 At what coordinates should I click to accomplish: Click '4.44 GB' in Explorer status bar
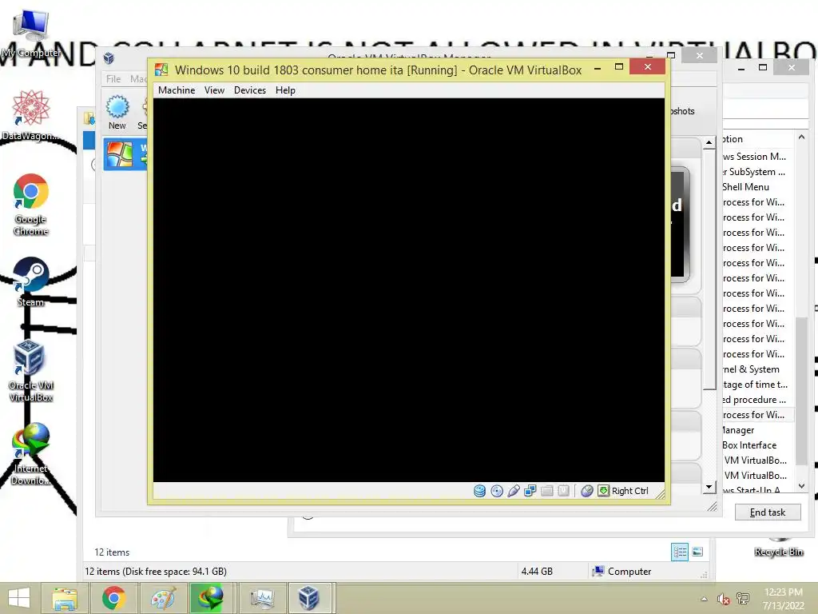click(537, 571)
